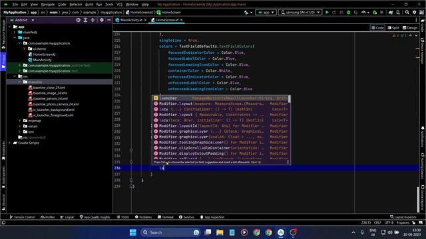
Task: Collapse the app module node
Action: (x=10, y=27)
